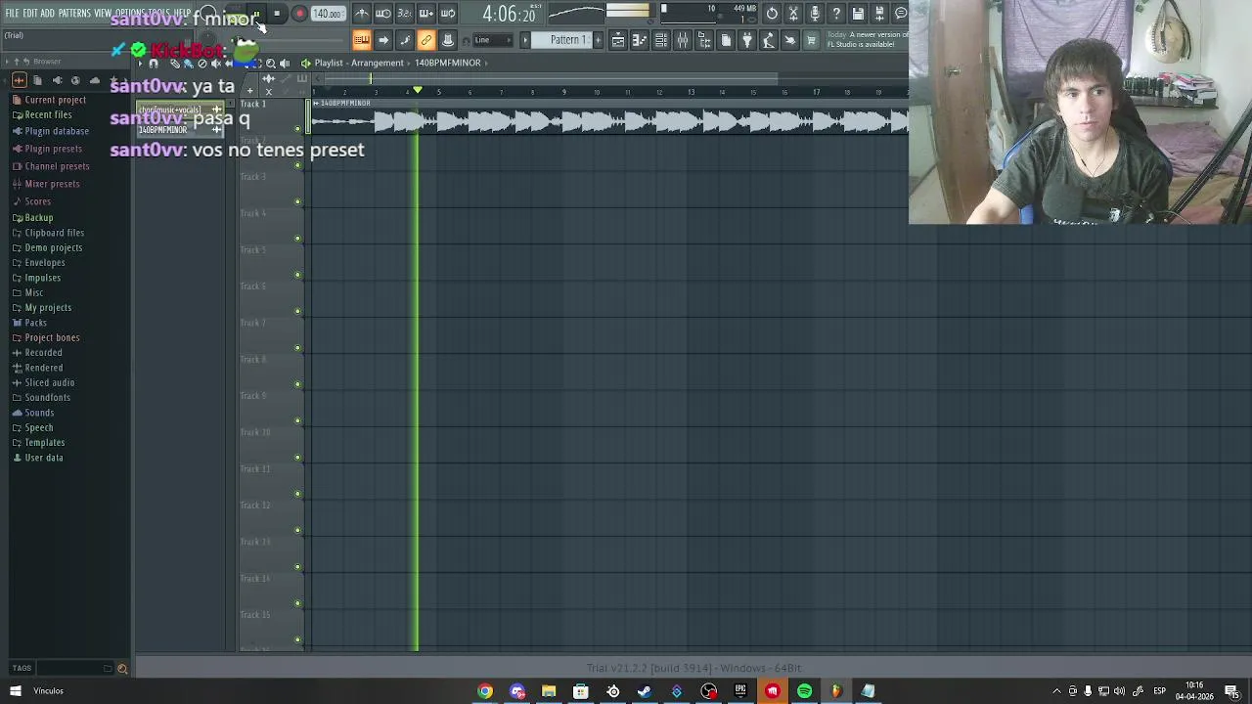The height and width of the screenshot is (704, 1252).
Task: Toggle the blend recording overdub icon
Action: (x=426, y=14)
